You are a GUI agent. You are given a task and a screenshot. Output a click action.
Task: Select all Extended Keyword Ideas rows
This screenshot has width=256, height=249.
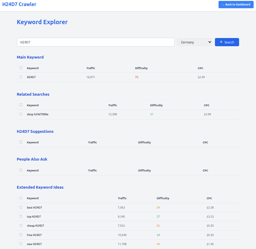(21, 198)
